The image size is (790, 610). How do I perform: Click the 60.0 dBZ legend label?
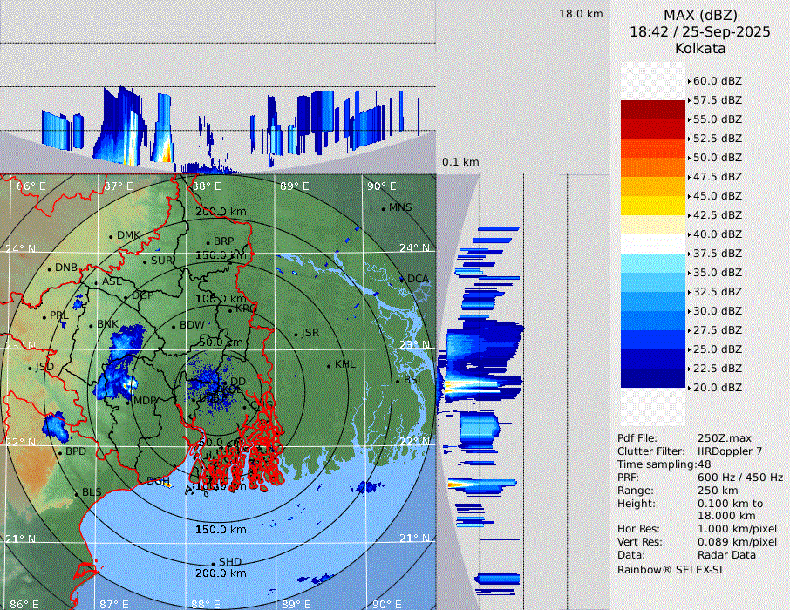coord(717,81)
